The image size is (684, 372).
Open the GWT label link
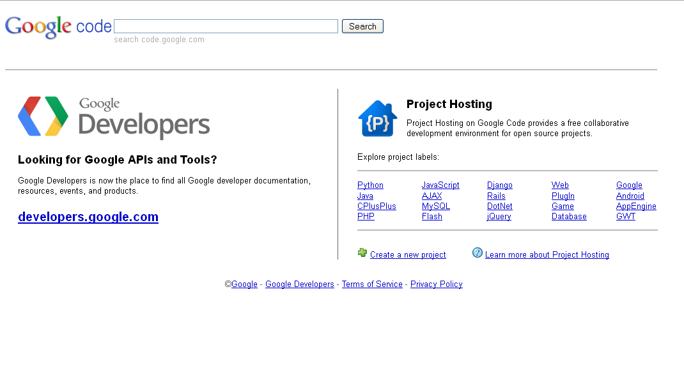(626, 216)
